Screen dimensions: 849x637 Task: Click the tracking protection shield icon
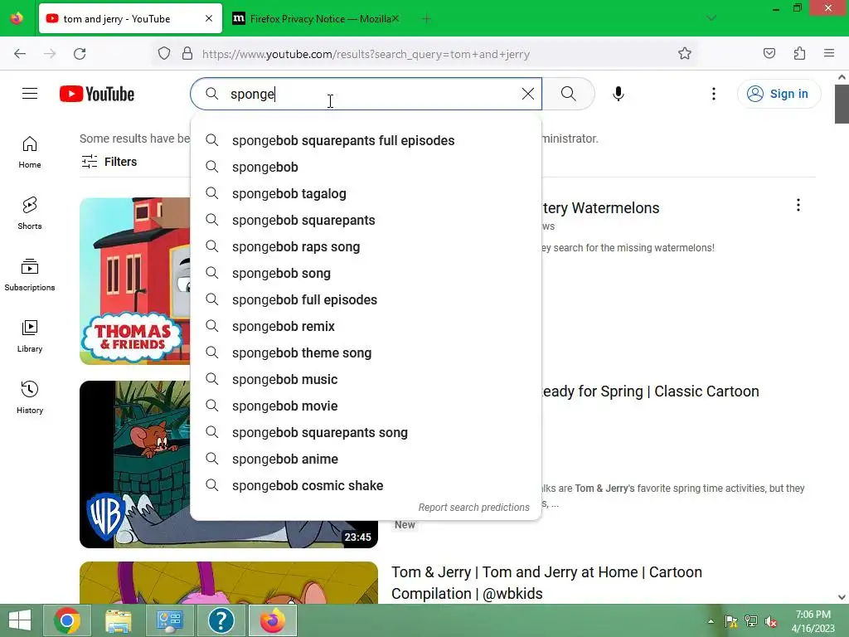click(x=164, y=54)
